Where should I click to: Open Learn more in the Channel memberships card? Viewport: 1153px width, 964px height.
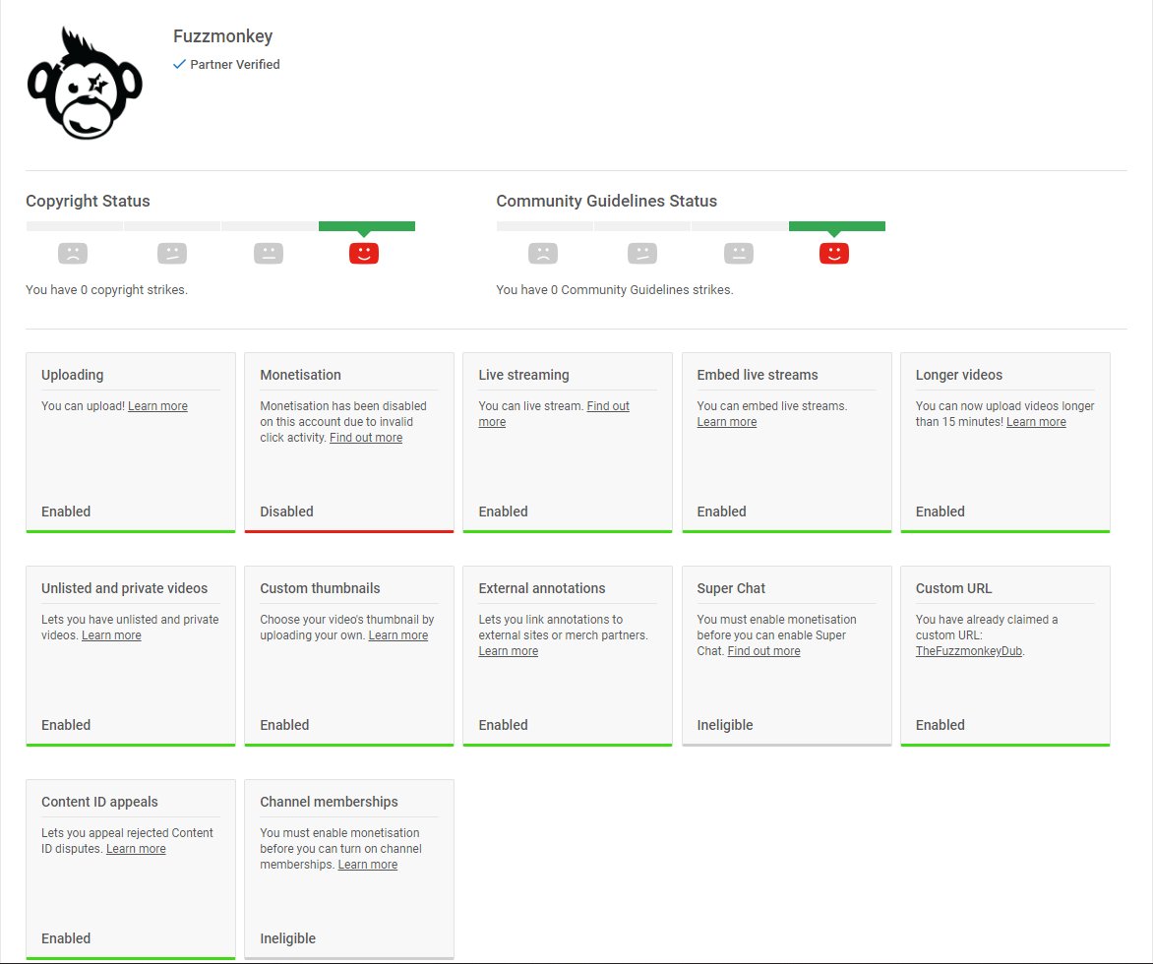[x=368, y=865]
